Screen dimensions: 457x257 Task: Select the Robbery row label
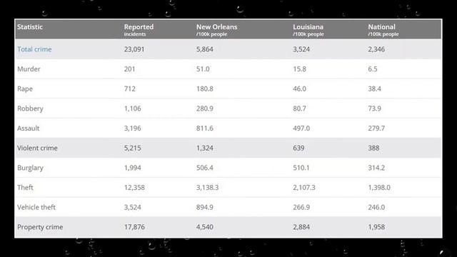pyautogui.click(x=30, y=109)
